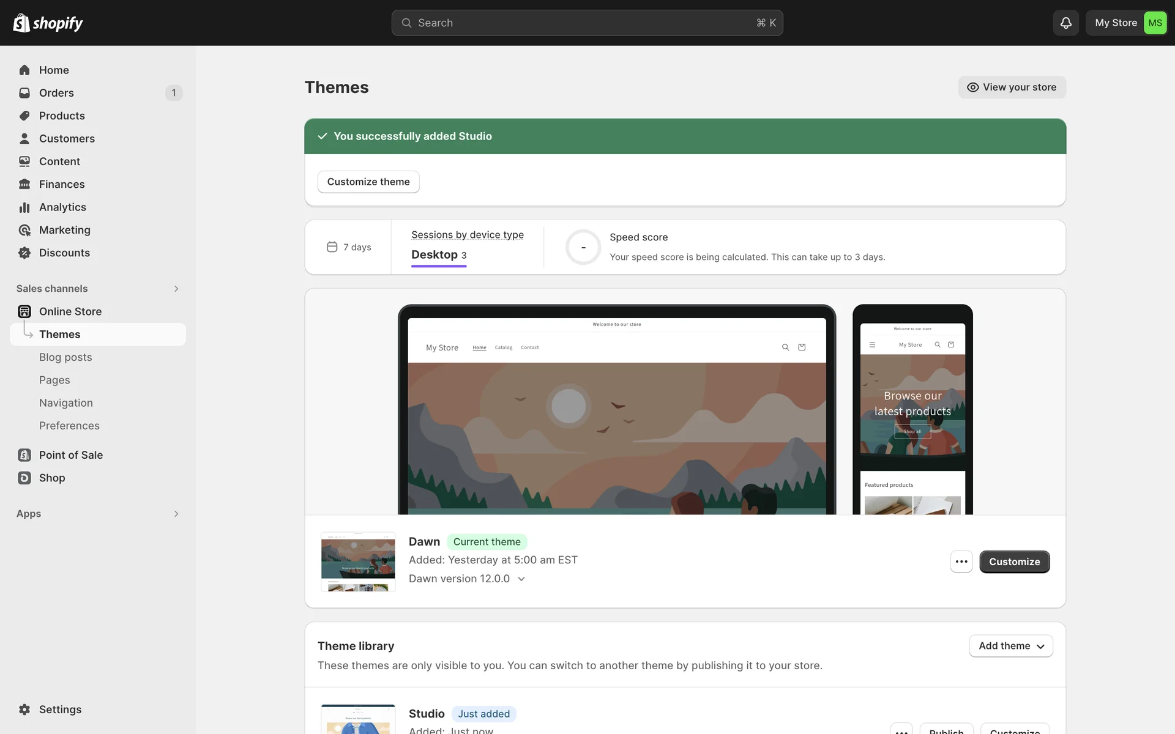1175x734 pixels.
Task: Open the Add theme dropdown
Action: pos(1010,646)
